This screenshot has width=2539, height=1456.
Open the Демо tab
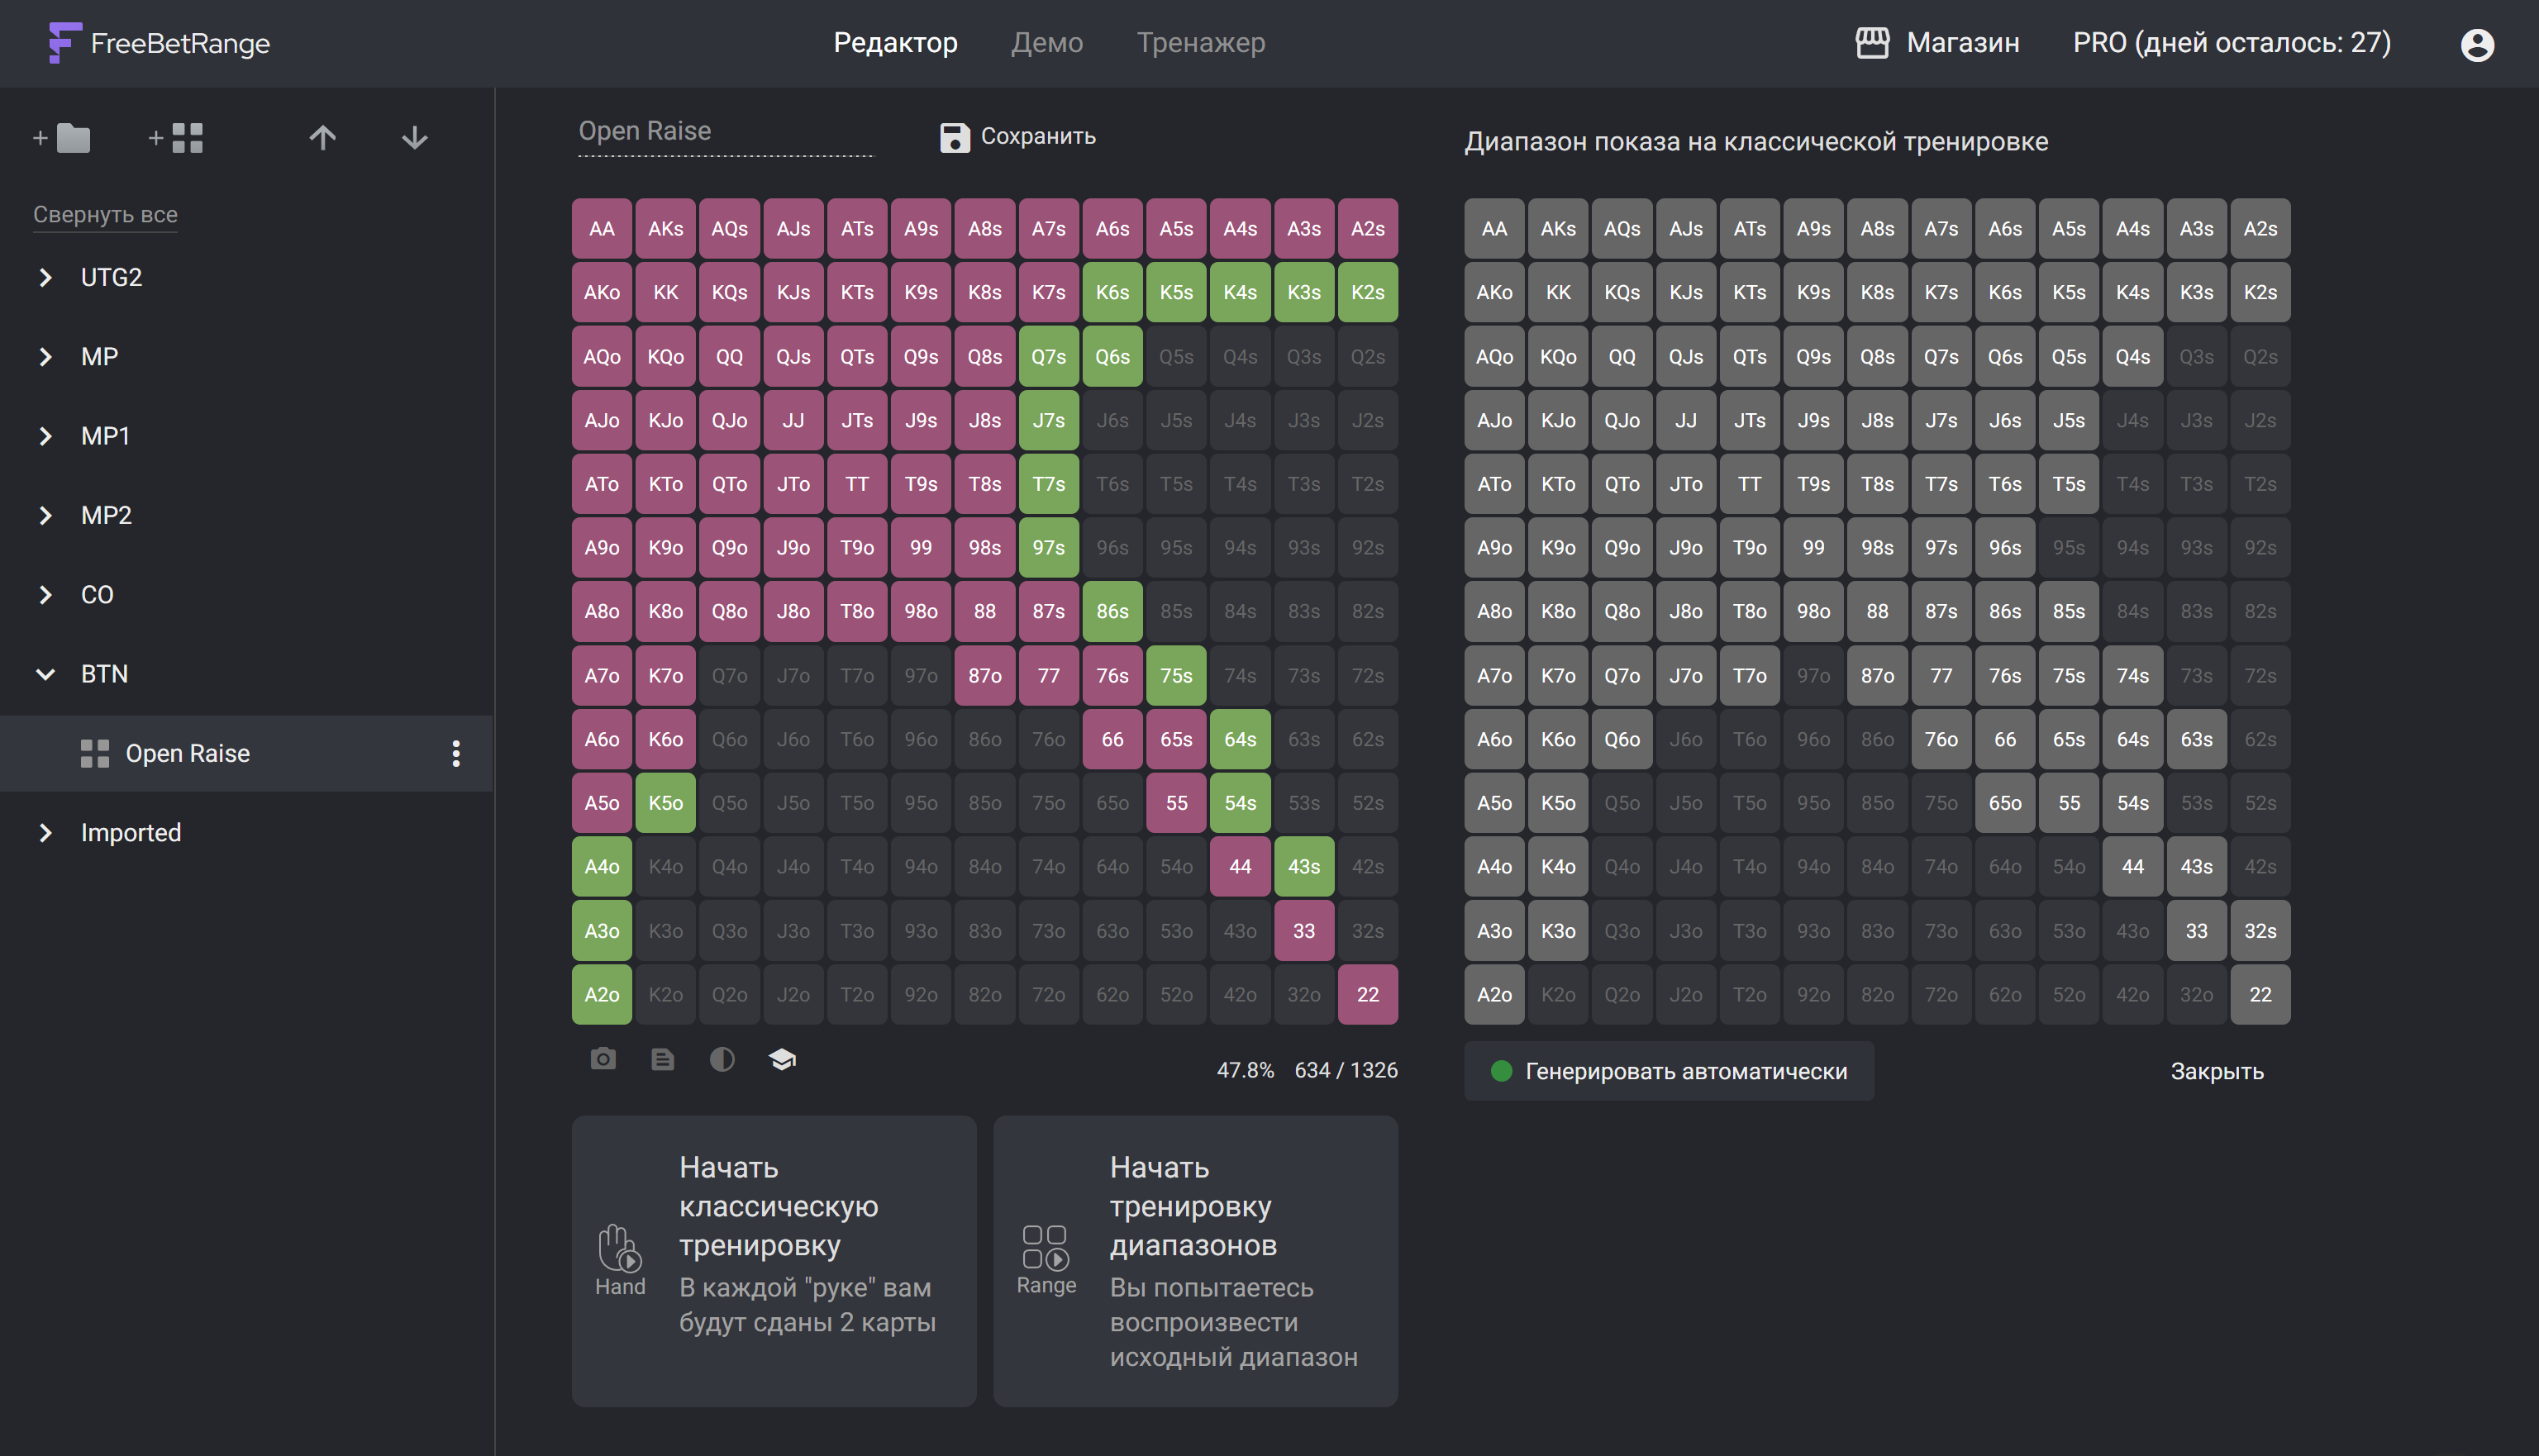tap(1046, 43)
